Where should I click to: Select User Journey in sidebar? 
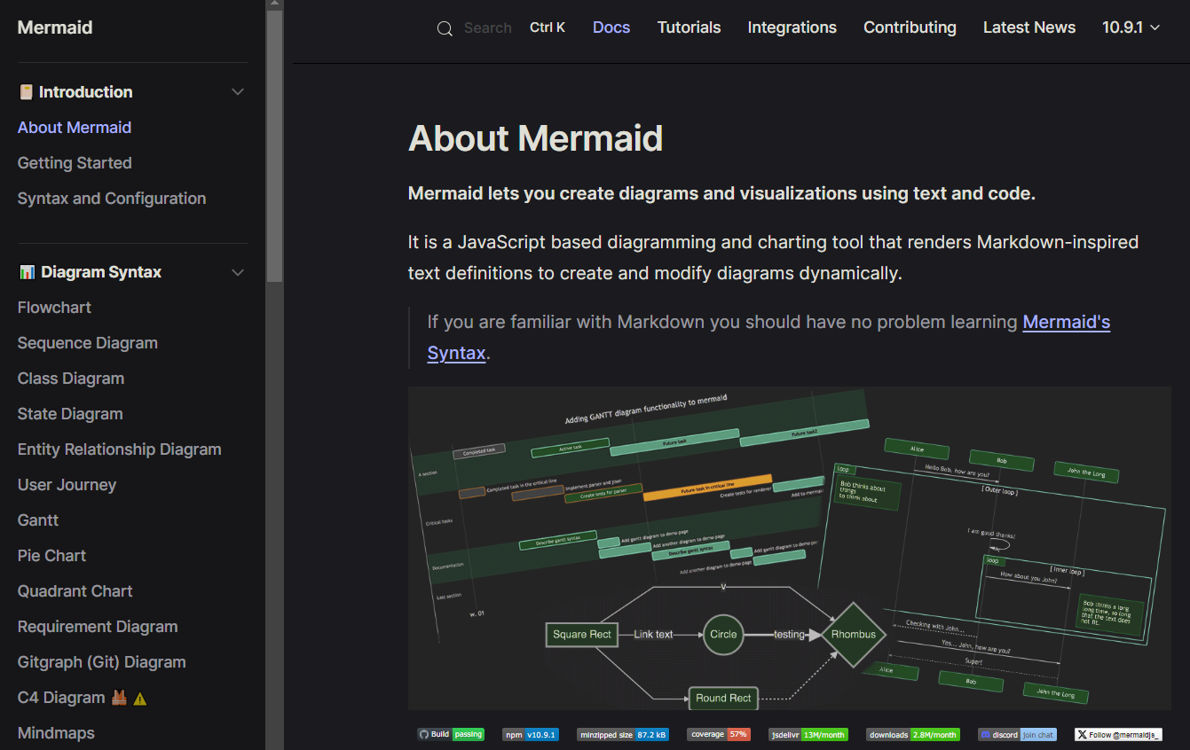[x=67, y=485]
